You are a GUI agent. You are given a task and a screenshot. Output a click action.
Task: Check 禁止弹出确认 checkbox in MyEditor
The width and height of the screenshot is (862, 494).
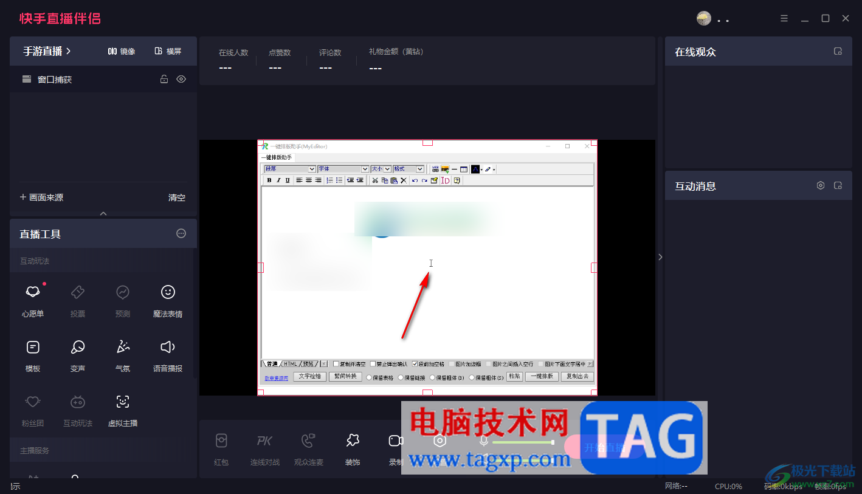click(373, 364)
